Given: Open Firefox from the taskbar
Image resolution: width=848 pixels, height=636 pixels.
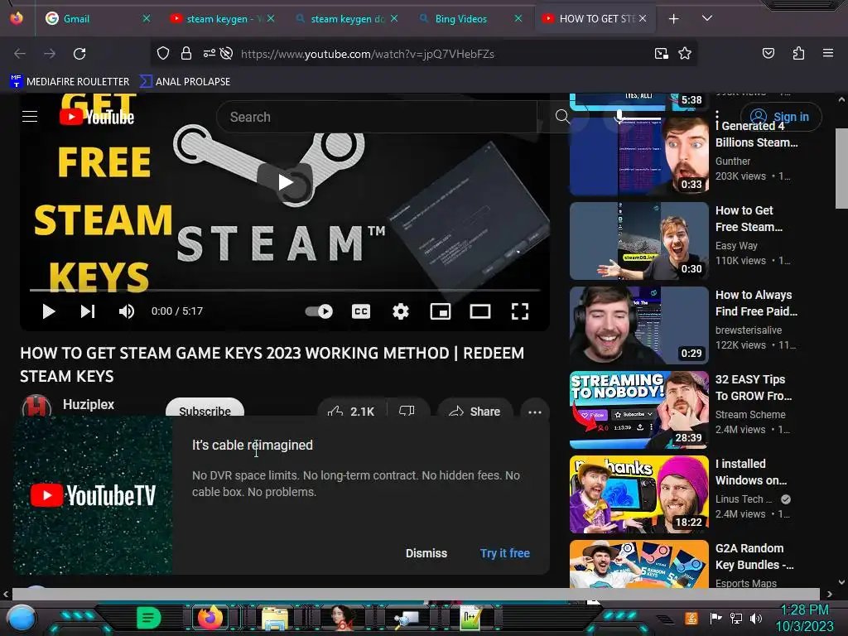Looking at the screenshot, I should pyautogui.click(x=210, y=617).
